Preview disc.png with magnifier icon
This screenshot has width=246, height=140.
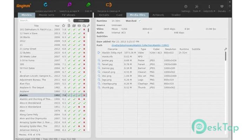(99, 76)
